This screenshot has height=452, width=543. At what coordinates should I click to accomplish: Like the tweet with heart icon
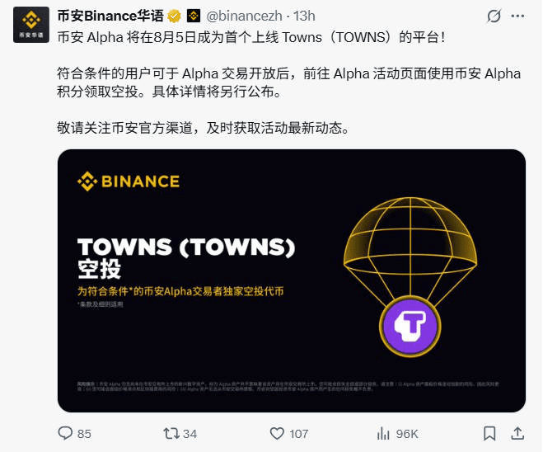tap(277, 433)
